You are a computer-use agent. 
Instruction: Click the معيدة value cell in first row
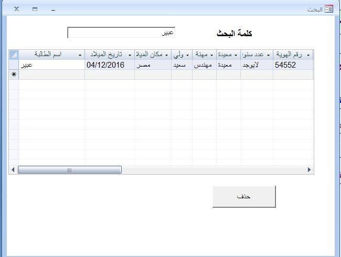pos(228,65)
